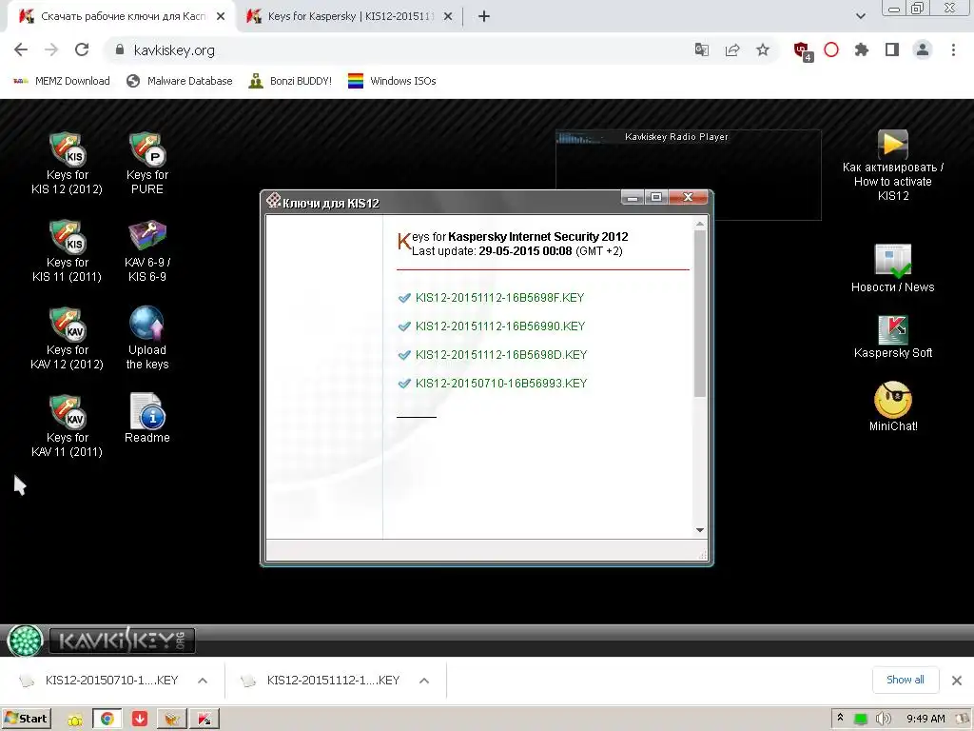Open the Kaspersky Soft icon
Screen dimensions: 974x731
coord(892,337)
